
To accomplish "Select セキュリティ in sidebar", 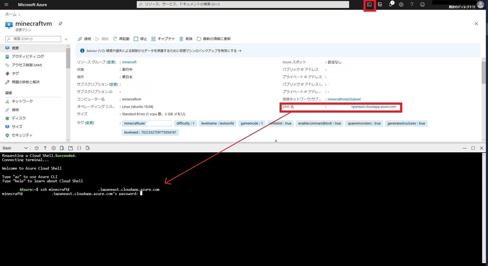I will click(x=33, y=135).
